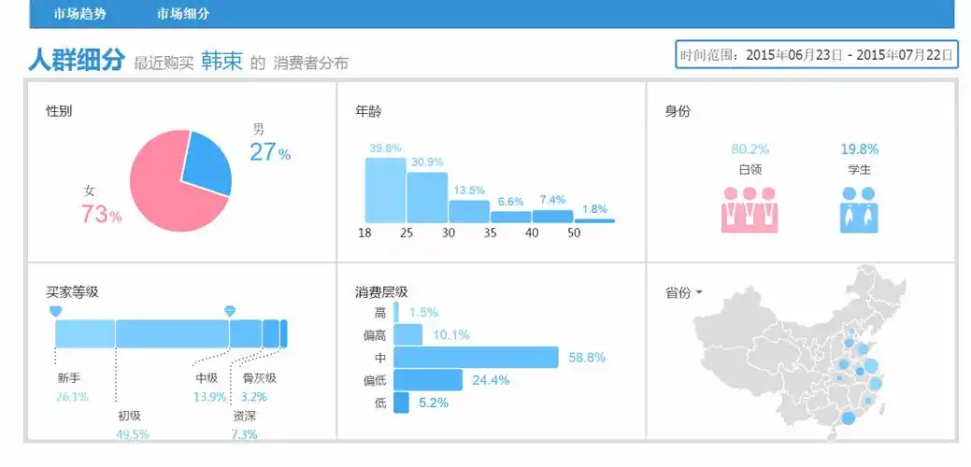Screen dimensions: 971x467
Task: Click the 19.8% 学生 value
Action: 859,149
